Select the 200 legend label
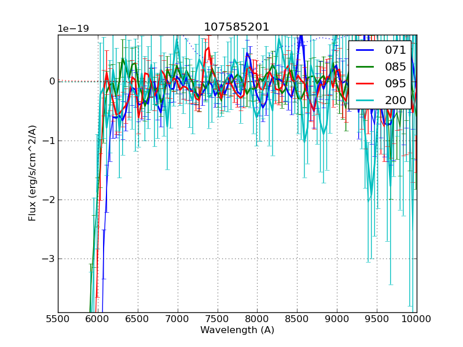 coord(395,101)
